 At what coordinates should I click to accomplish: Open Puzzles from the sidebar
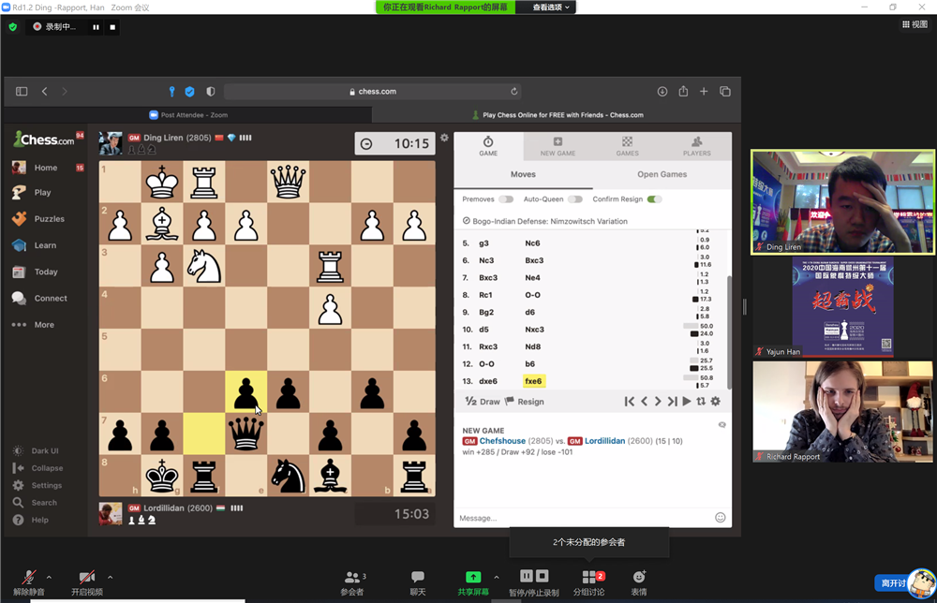[49, 218]
